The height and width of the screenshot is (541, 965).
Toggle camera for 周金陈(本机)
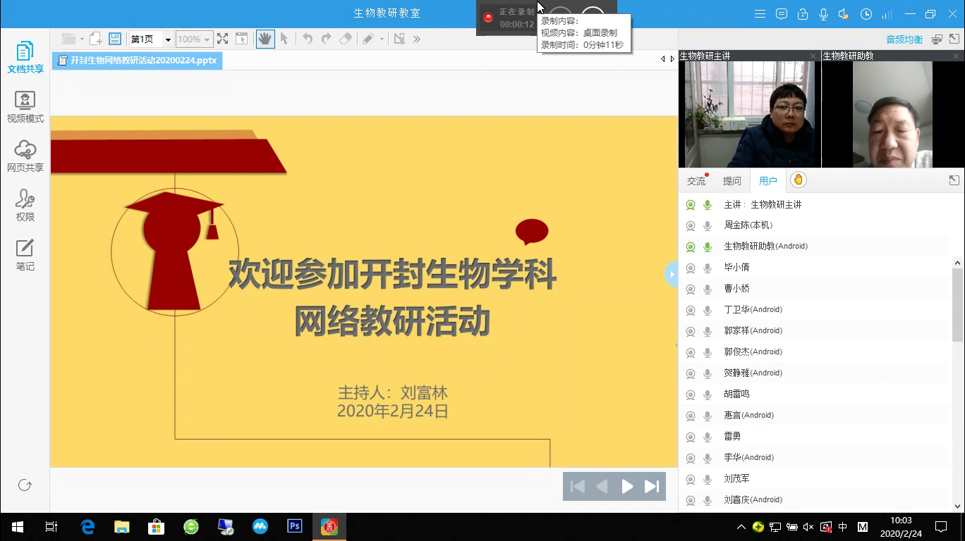tap(691, 225)
